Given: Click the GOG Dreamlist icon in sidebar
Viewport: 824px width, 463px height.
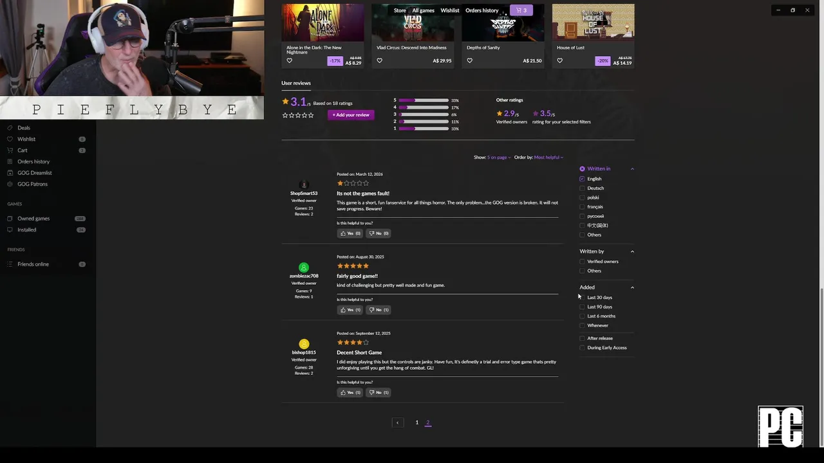Looking at the screenshot, I should click(x=10, y=173).
